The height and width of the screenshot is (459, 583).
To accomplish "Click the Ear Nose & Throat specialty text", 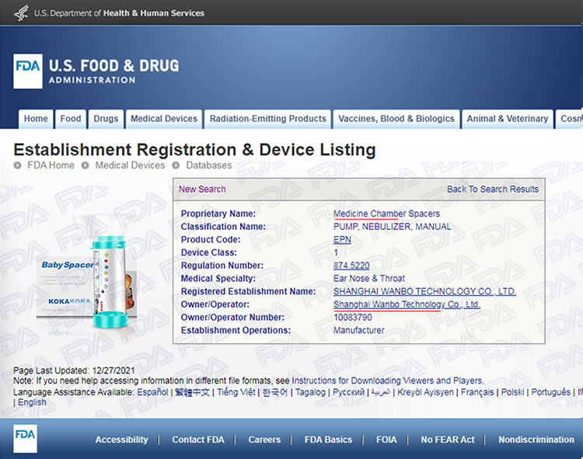I will (369, 279).
